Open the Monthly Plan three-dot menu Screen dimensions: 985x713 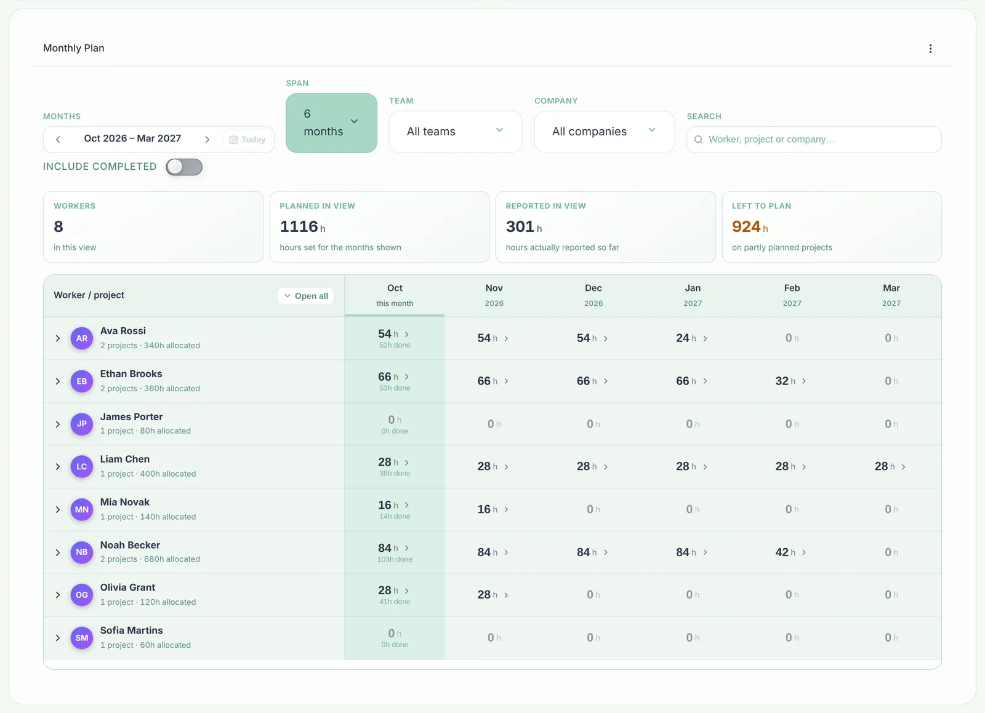click(x=930, y=49)
